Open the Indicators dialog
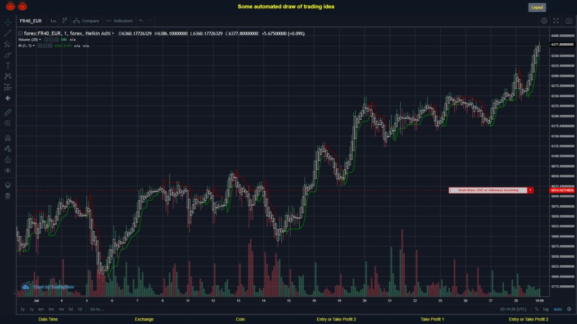Image resolution: width=577 pixels, height=324 pixels. (119, 21)
